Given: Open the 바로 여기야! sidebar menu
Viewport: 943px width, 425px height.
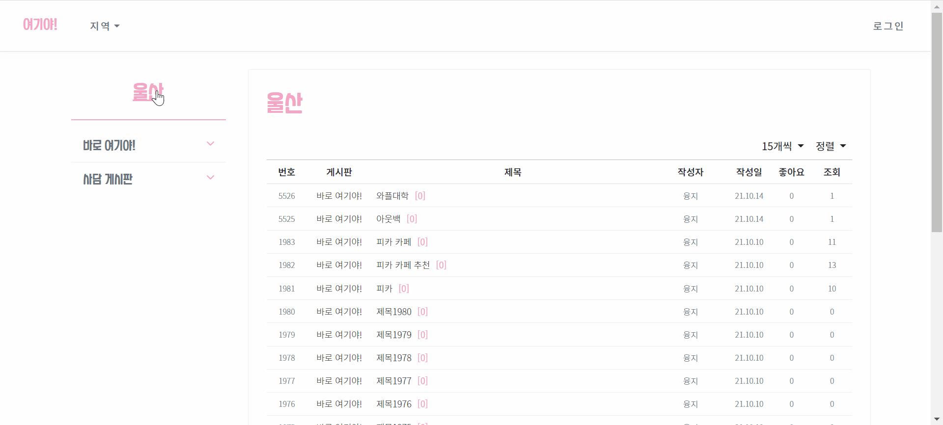Looking at the screenshot, I should [x=148, y=145].
